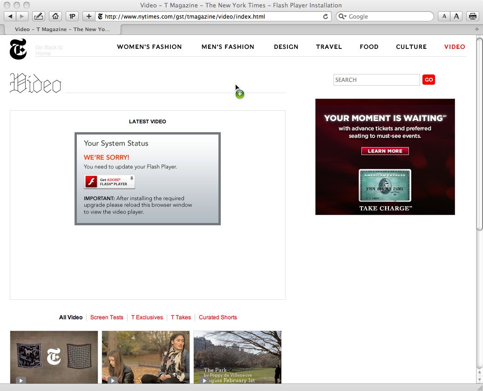The width and height of the screenshot is (483, 391).
Task: Navigate to the Travel section
Action: pos(329,47)
